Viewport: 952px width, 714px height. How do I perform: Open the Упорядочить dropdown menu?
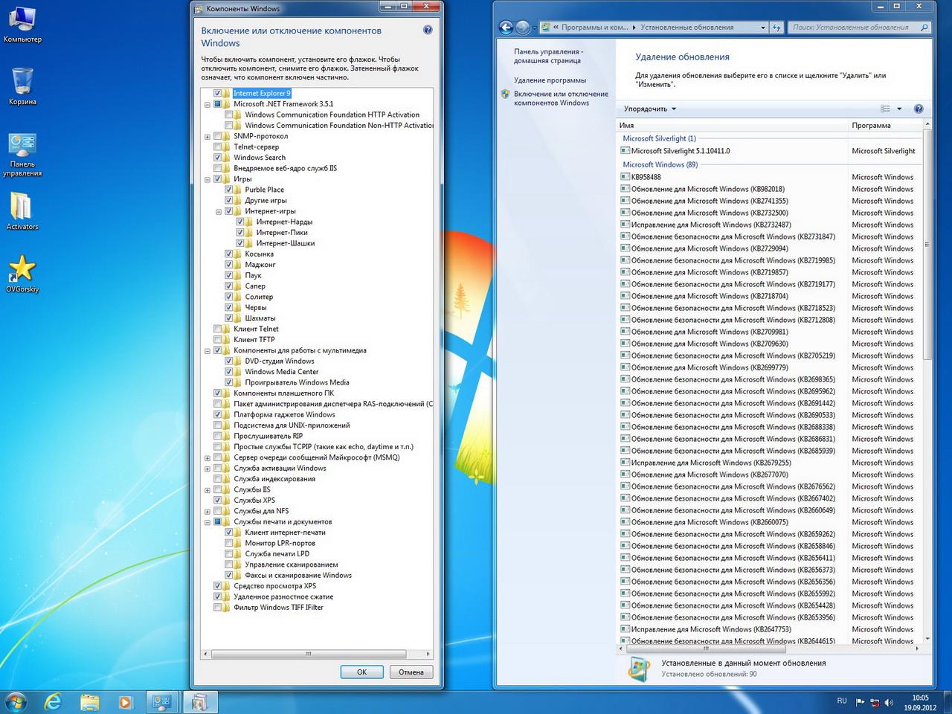point(650,109)
